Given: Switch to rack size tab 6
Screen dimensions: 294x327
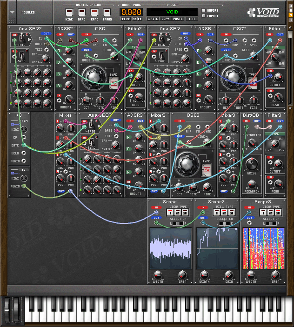Looking at the screenshot, I should coord(291,10).
